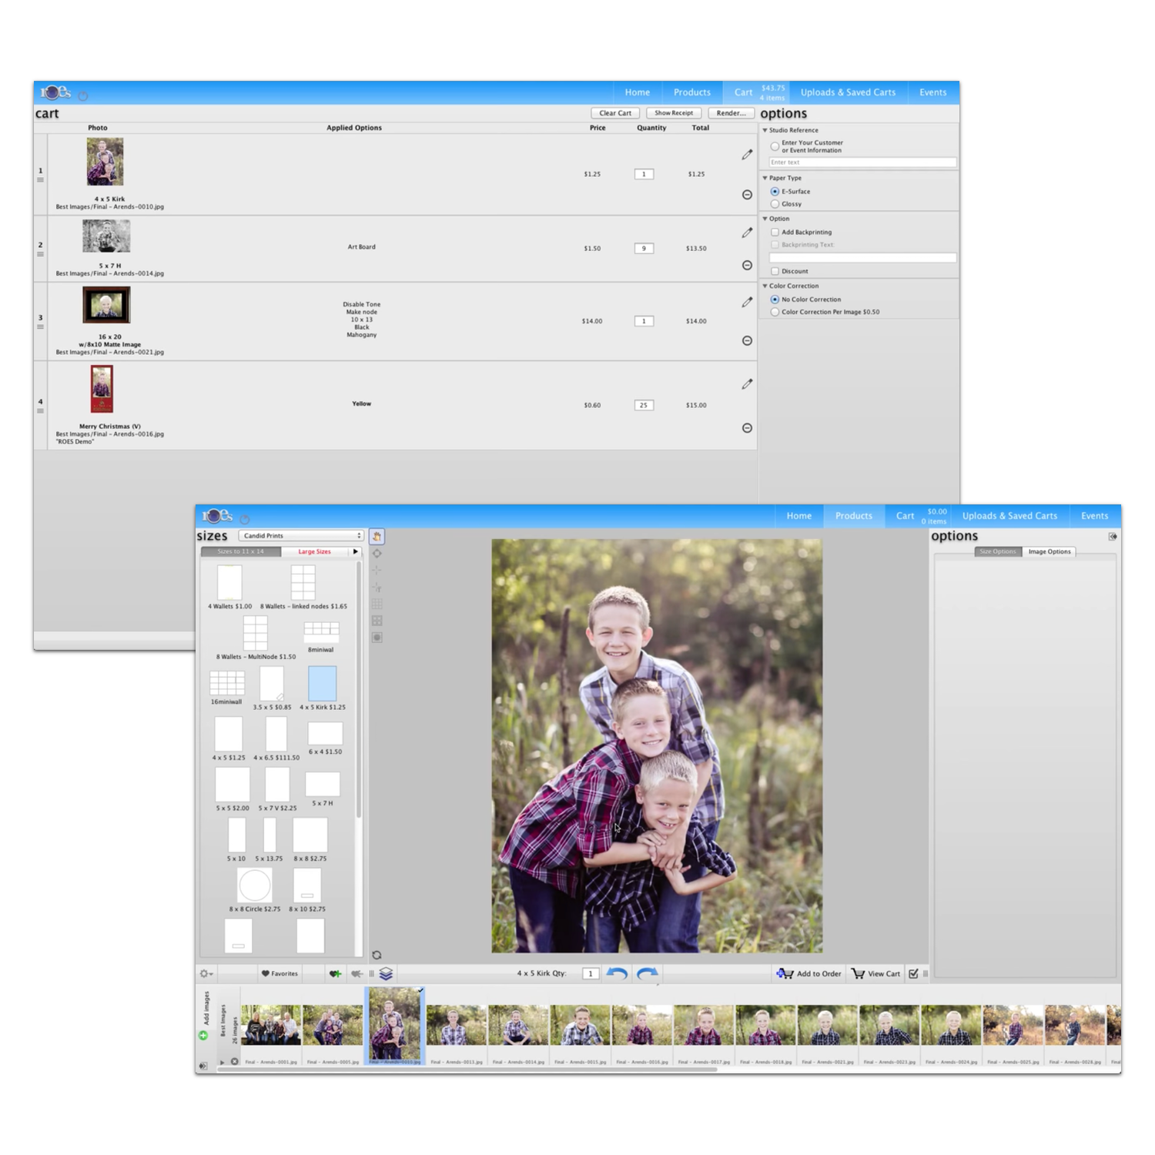This screenshot has width=1155, height=1155.
Task: Open the gear settings dropdown
Action: click(206, 974)
